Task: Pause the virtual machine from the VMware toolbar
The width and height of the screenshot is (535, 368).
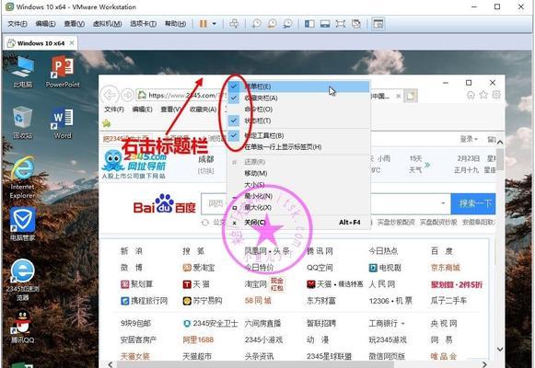Action: pos(203,24)
